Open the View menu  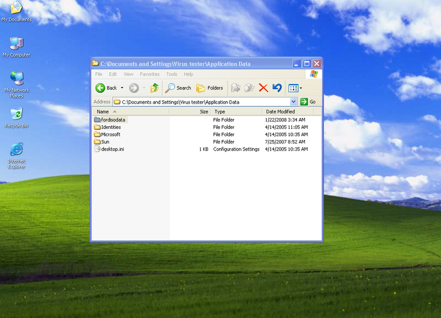point(128,74)
